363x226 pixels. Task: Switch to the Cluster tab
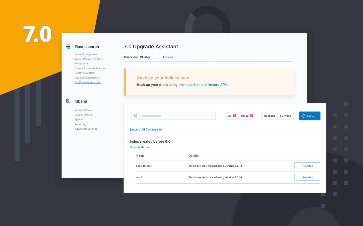click(x=145, y=57)
